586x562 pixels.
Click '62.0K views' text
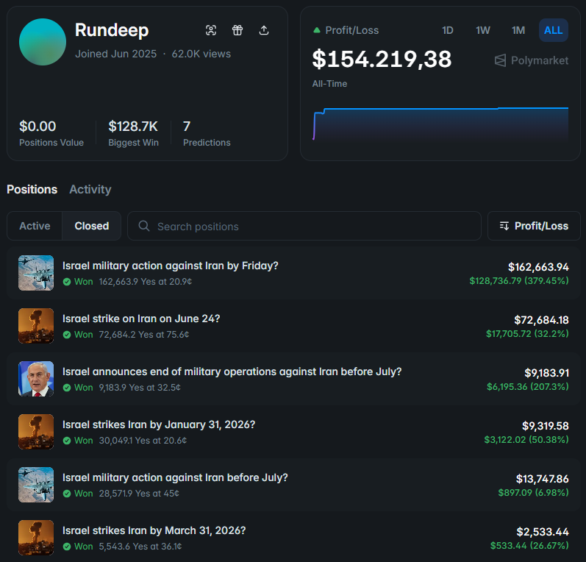(201, 54)
